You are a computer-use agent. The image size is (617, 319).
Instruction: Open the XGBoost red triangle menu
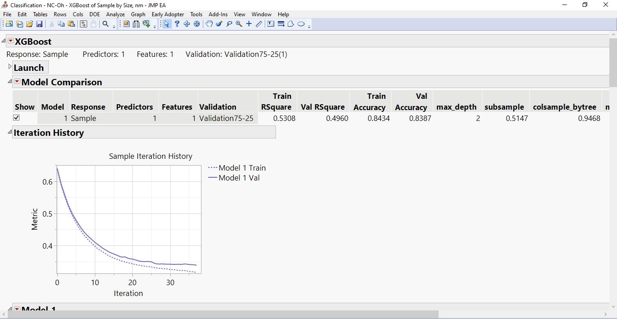(10, 41)
